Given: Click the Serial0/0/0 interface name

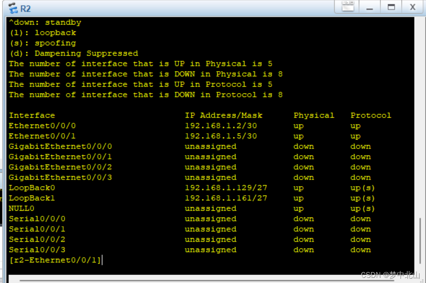Looking at the screenshot, I should [x=37, y=219].
